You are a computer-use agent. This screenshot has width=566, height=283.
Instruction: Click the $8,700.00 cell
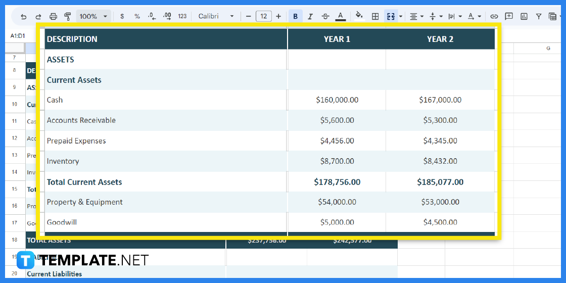(x=337, y=161)
